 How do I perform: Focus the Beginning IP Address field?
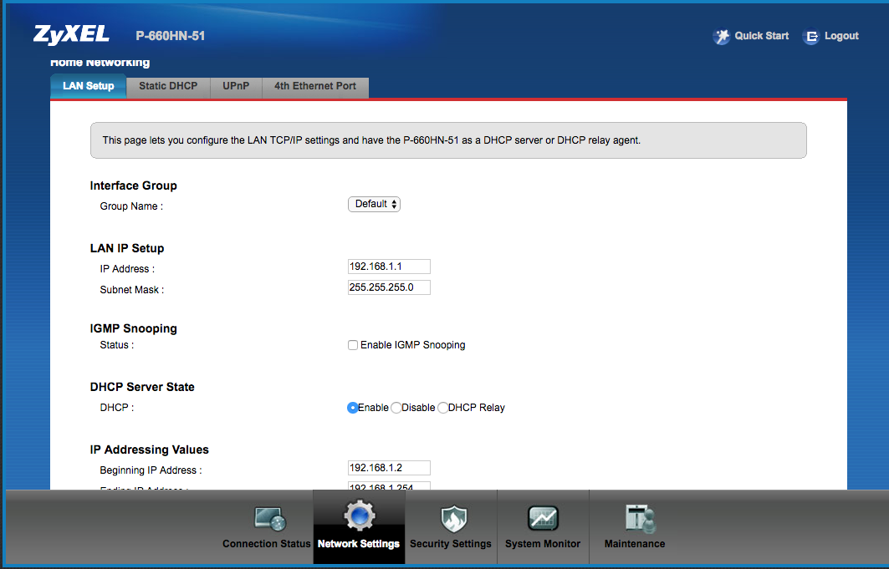coord(389,468)
